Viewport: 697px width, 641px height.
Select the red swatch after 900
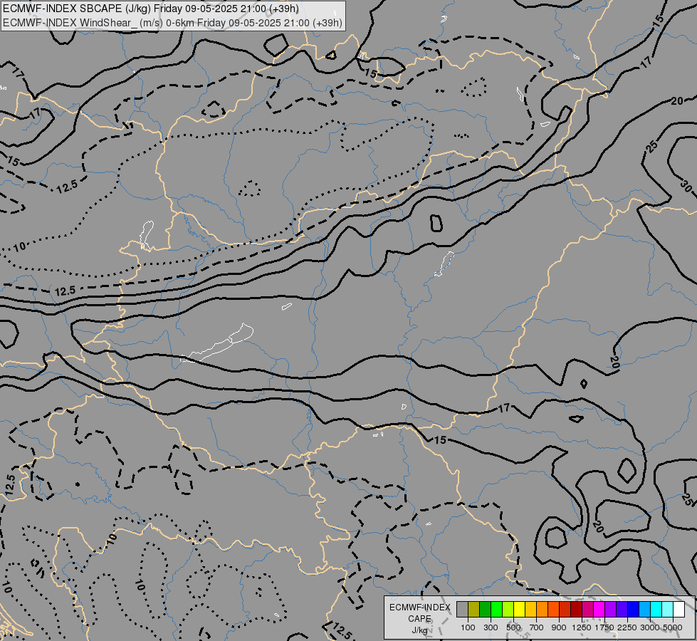click(x=565, y=610)
